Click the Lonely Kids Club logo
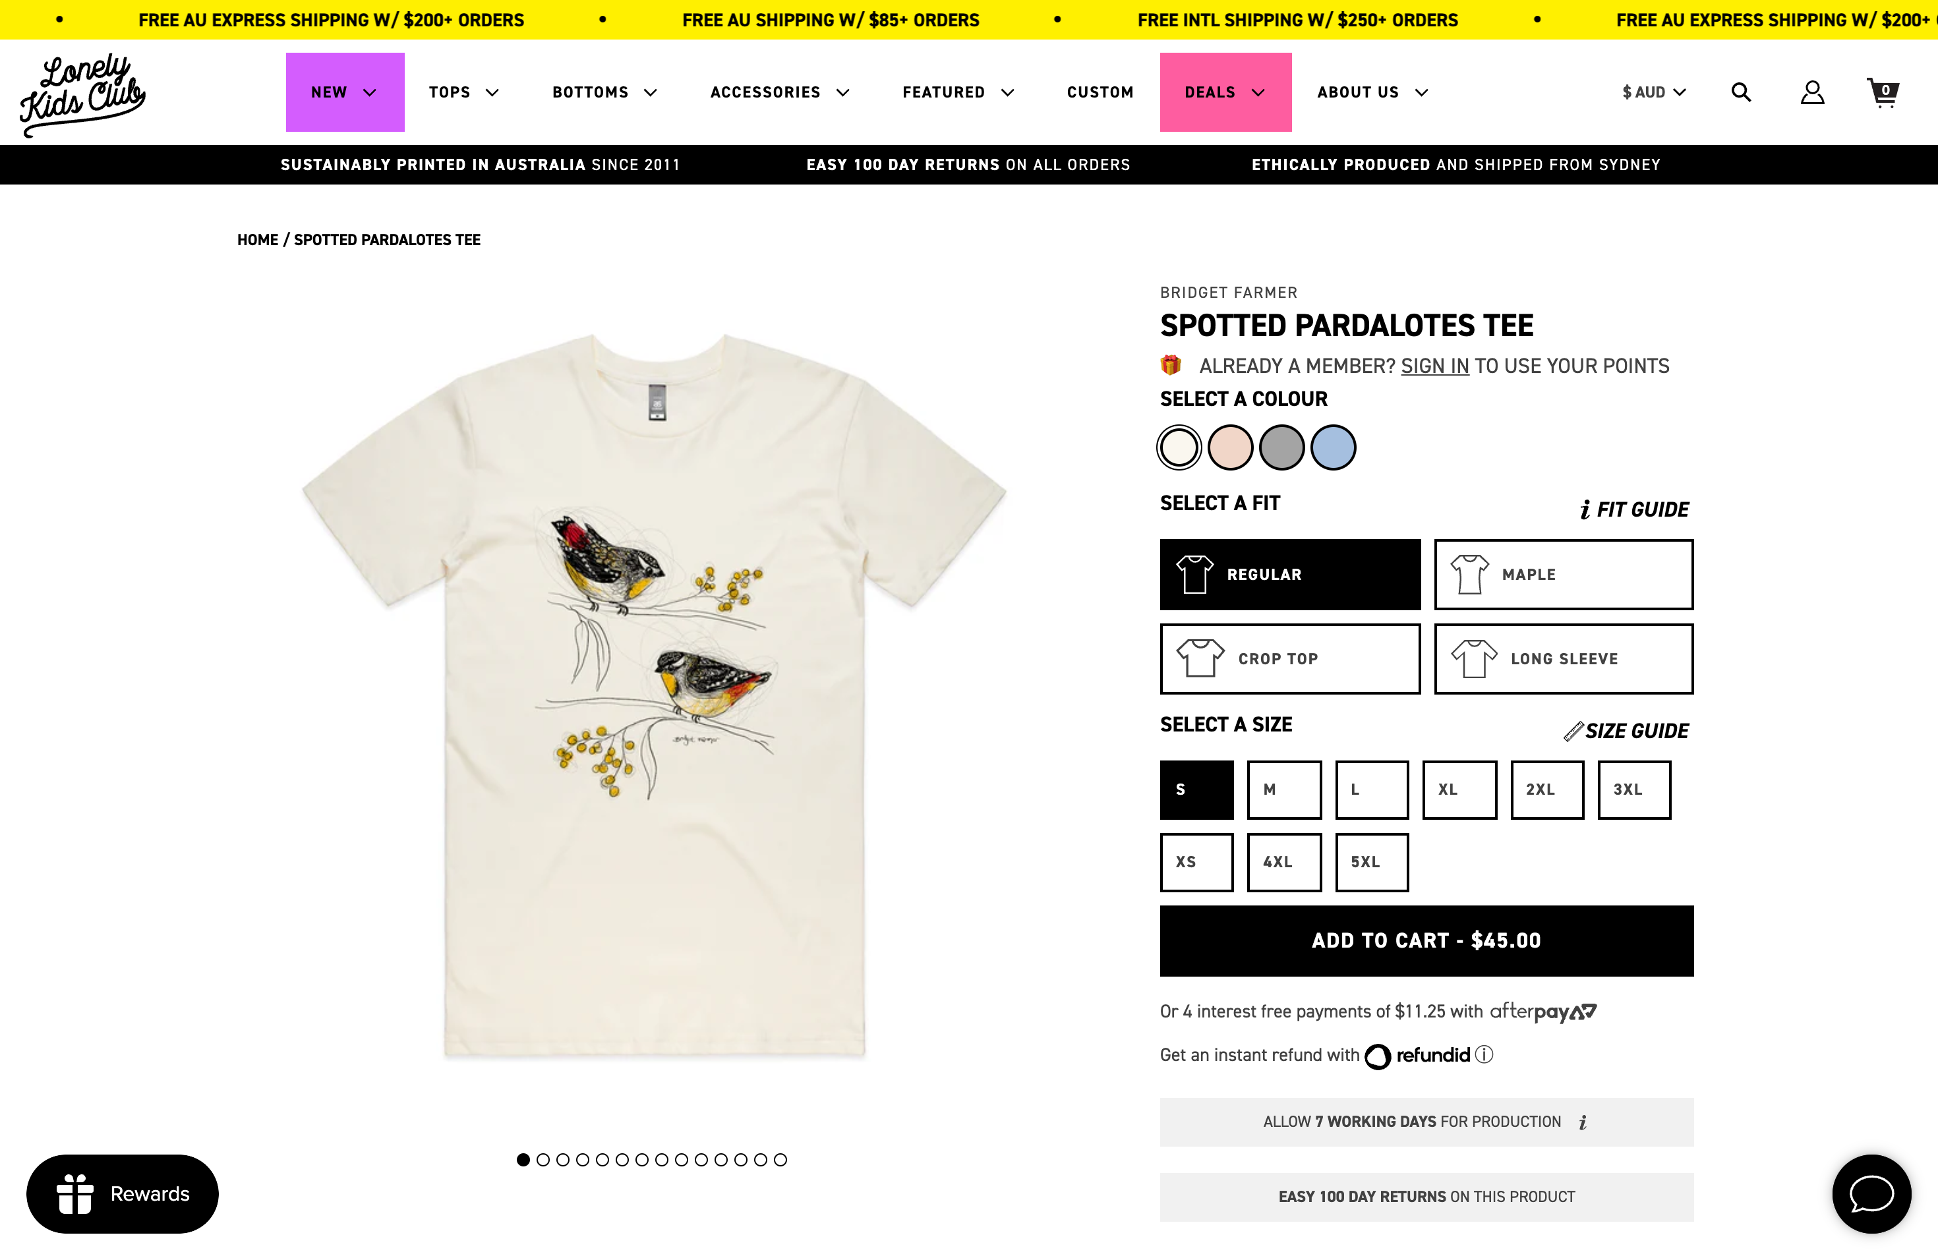Viewport: 1938px width, 1260px height. (x=82, y=94)
